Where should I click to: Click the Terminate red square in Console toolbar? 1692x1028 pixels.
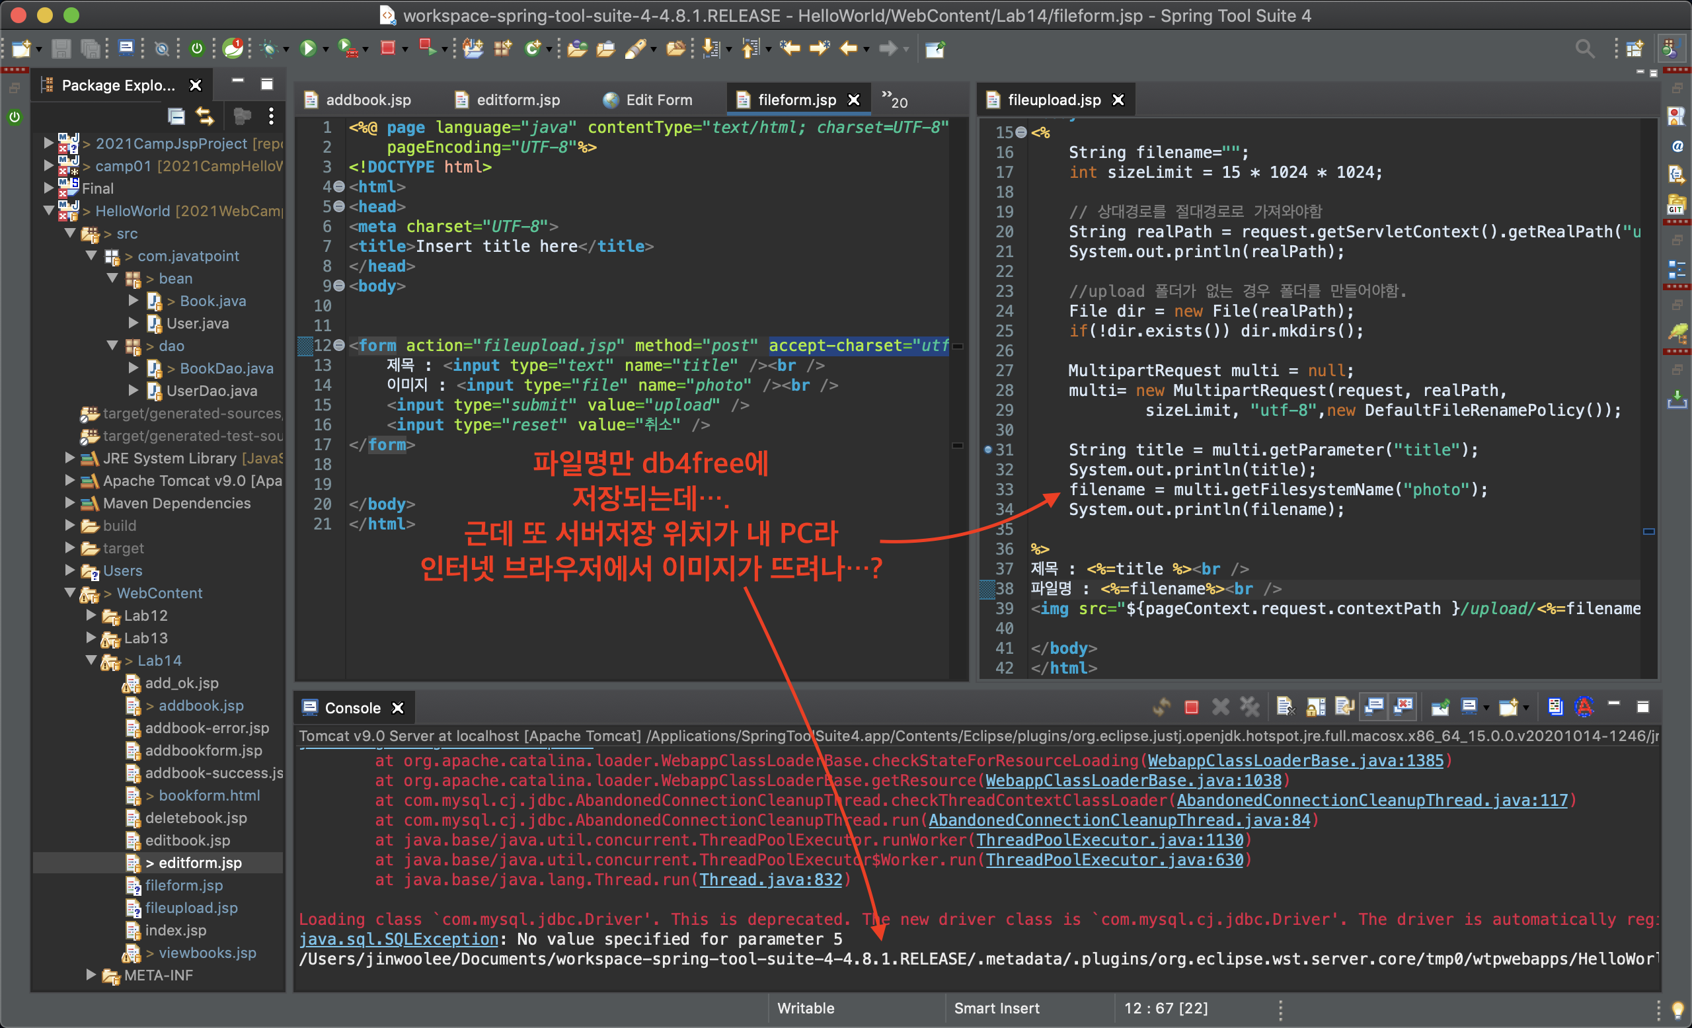tap(1192, 707)
